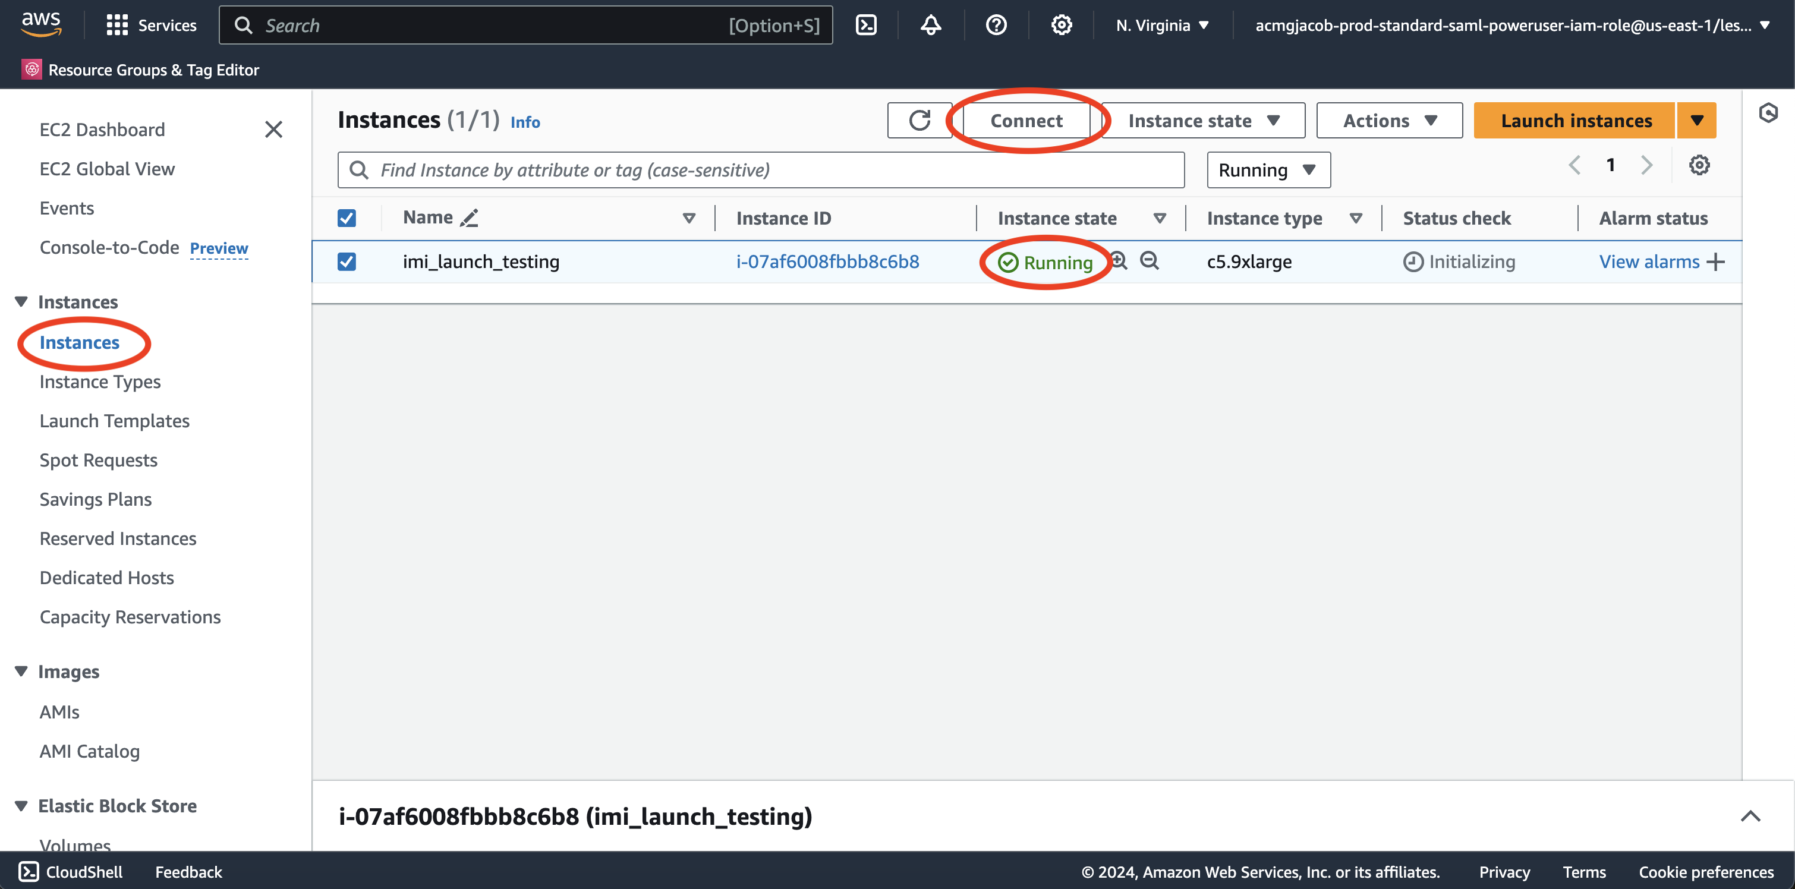This screenshot has width=1795, height=889.
Task: Open Savings Plans
Action: coord(96,500)
